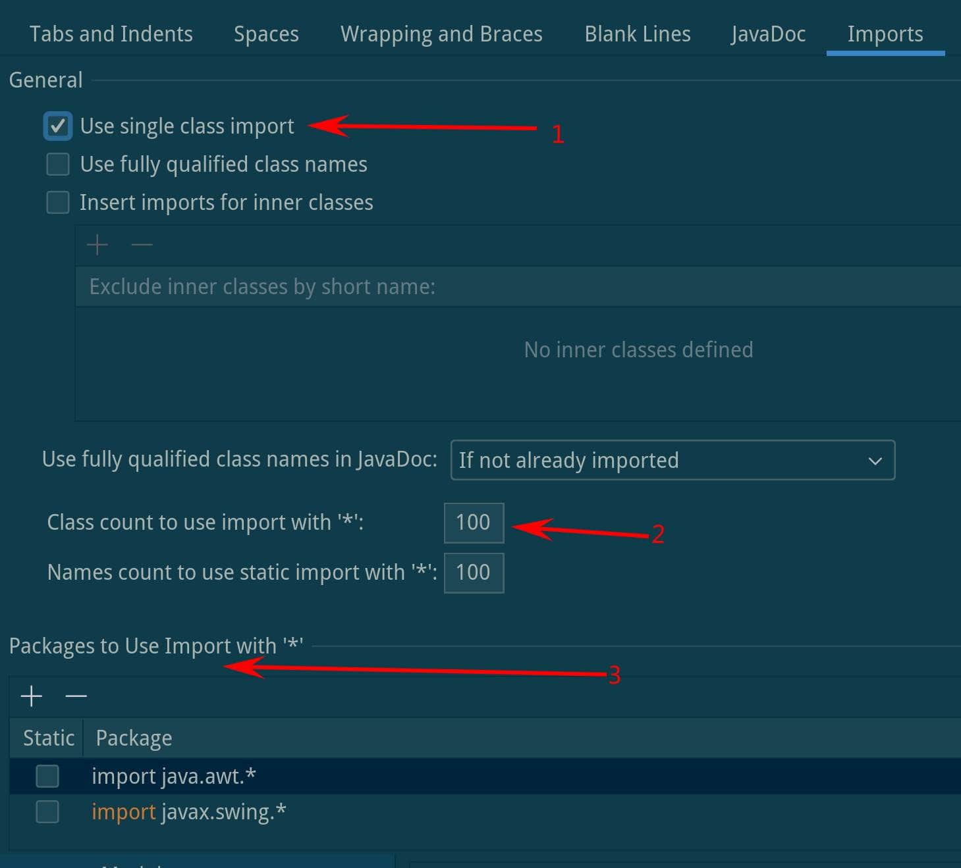Select the Imports tab
Screen dimensions: 961x868
tap(885, 34)
